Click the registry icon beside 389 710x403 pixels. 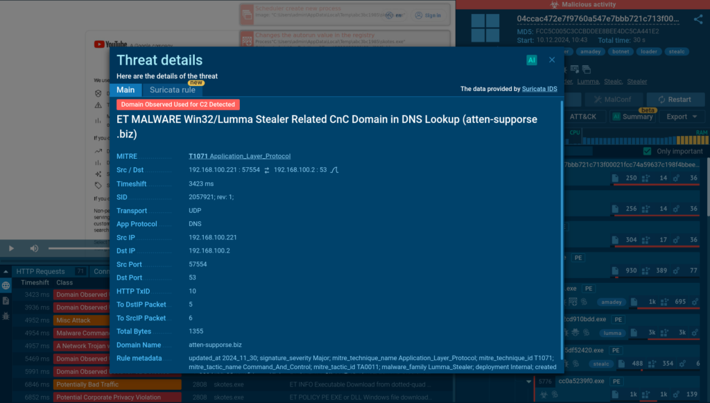(646, 271)
